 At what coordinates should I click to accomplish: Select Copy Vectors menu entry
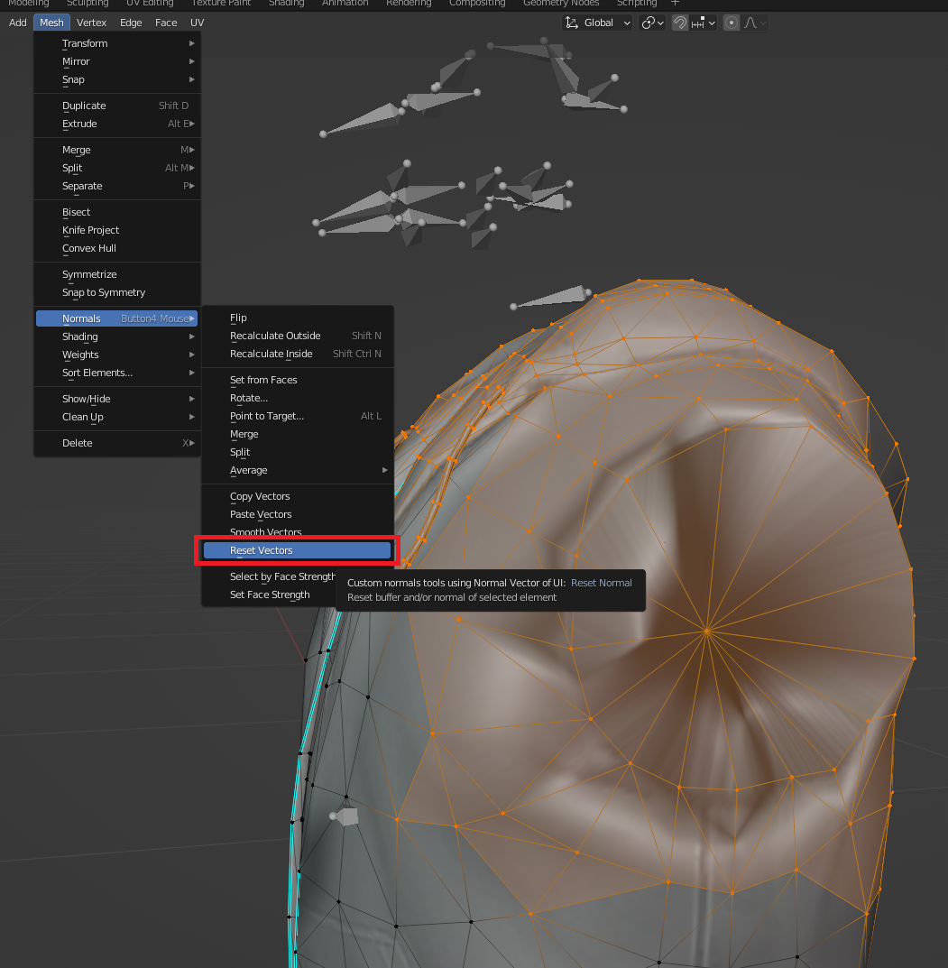pyautogui.click(x=260, y=496)
